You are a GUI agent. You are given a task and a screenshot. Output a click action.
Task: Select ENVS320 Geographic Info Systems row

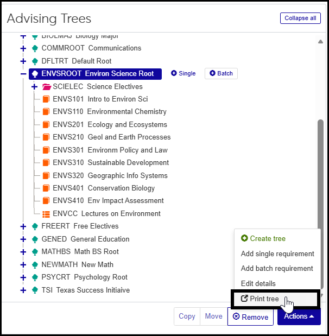tap(110, 175)
